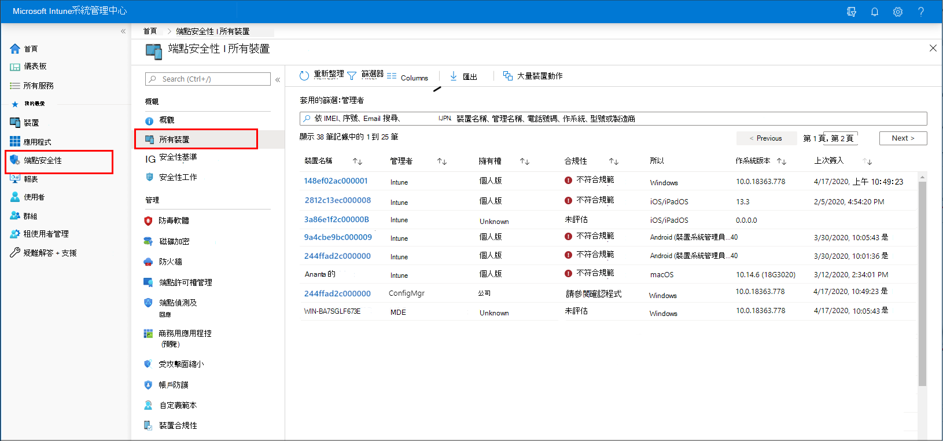The height and width of the screenshot is (441, 943).
Task: Click the 套用的篩選:管理者 filter label
Action: pos(332,100)
